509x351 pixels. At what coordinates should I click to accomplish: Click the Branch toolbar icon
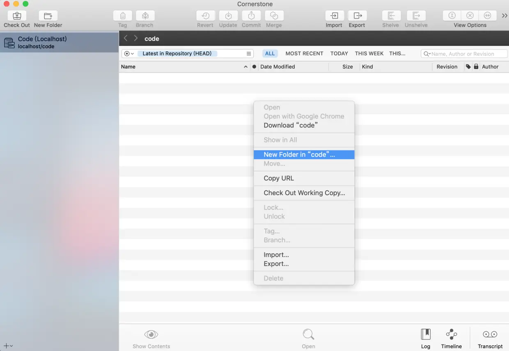[x=145, y=16]
